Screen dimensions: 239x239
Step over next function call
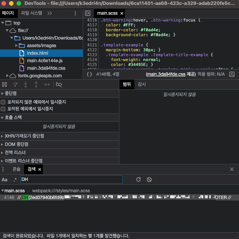[x=15, y=84]
